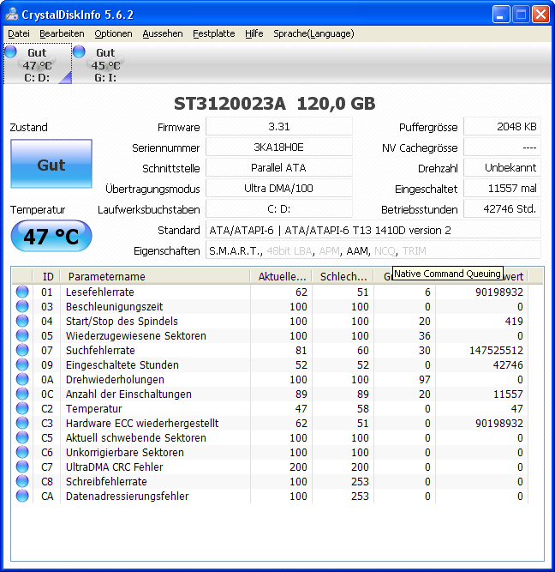Viewport: 555px width, 572px height.
Task: Open the Hilfe menu
Action: click(x=254, y=33)
